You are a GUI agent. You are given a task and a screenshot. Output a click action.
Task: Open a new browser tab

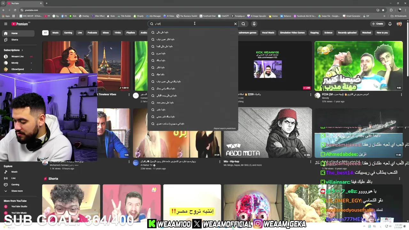coord(47,3)
